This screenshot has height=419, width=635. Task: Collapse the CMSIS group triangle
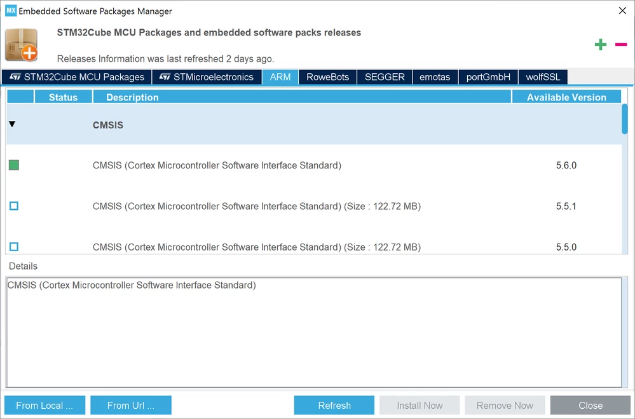coord(12,124)
